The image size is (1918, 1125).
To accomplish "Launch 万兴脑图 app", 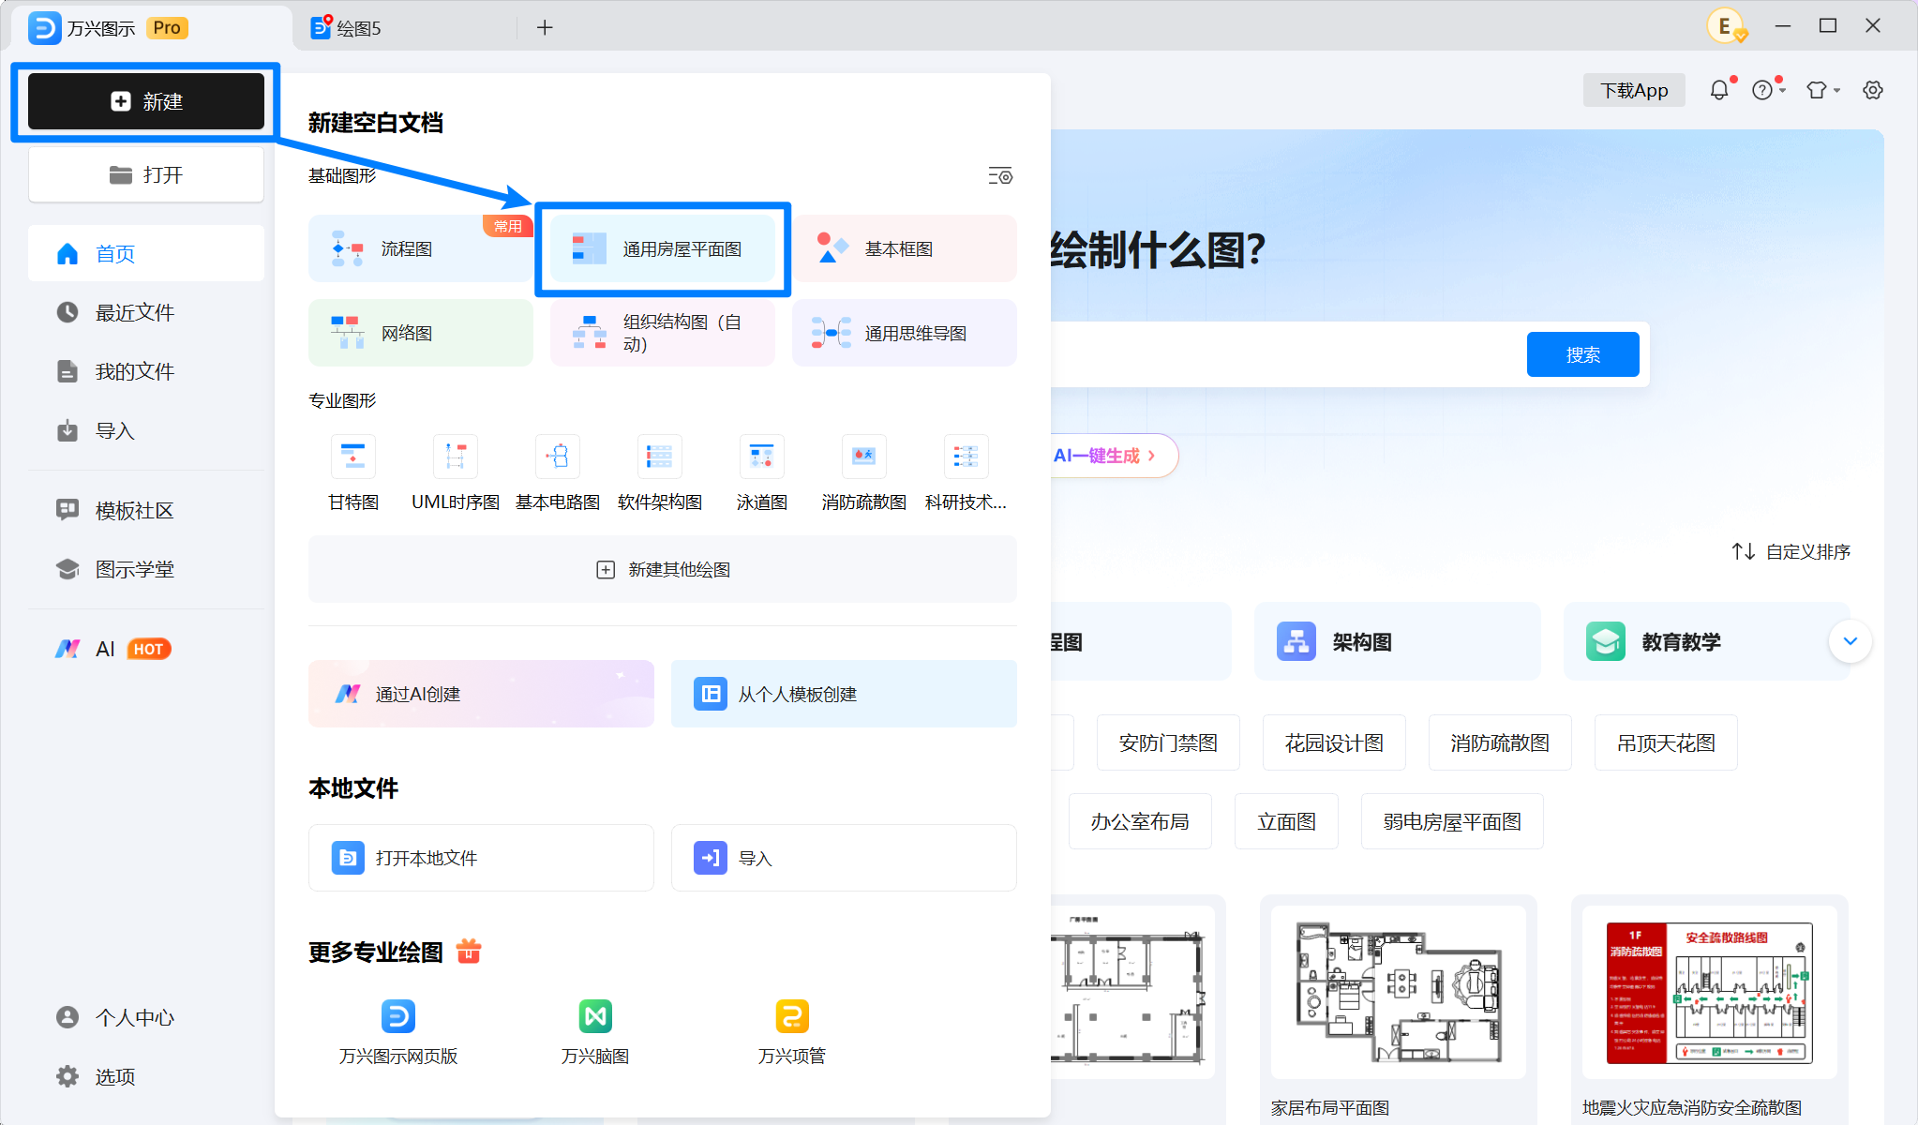I will pyautogui.click(x=595, y=1032).
